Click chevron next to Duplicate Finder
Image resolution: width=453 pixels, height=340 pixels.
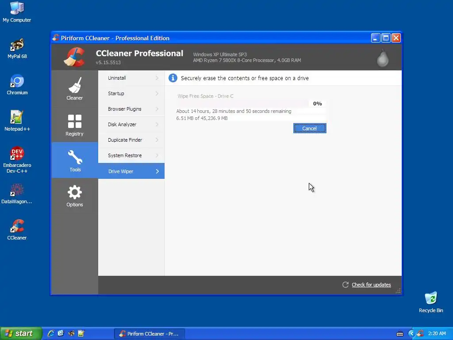pos(157,140)
